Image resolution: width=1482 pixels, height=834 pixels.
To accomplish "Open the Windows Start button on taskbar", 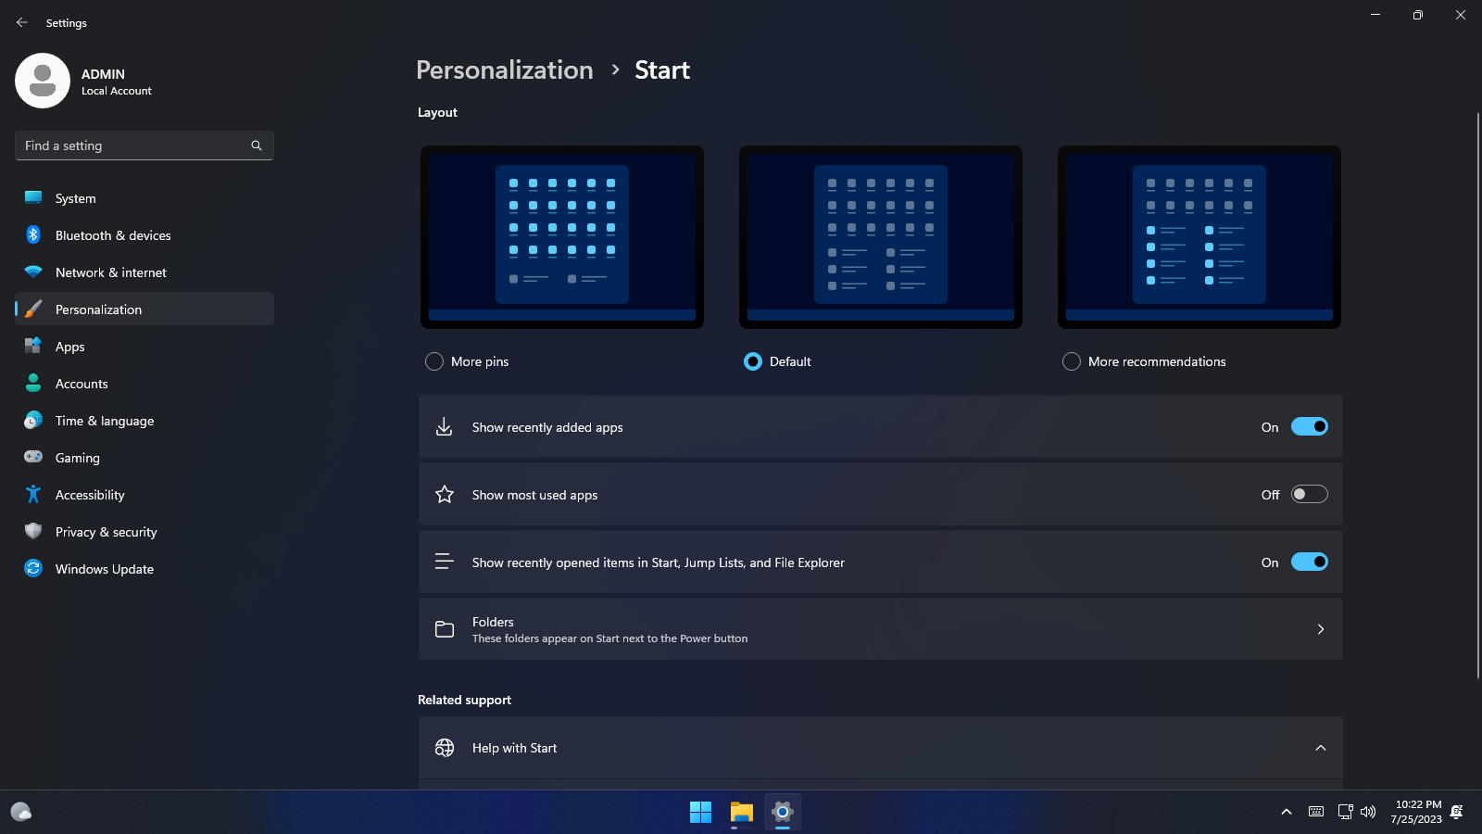I will [x=701, y=812].
